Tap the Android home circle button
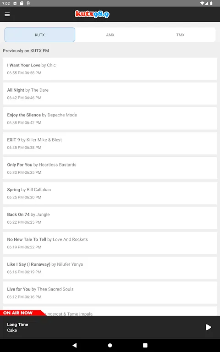 point(110,345)
